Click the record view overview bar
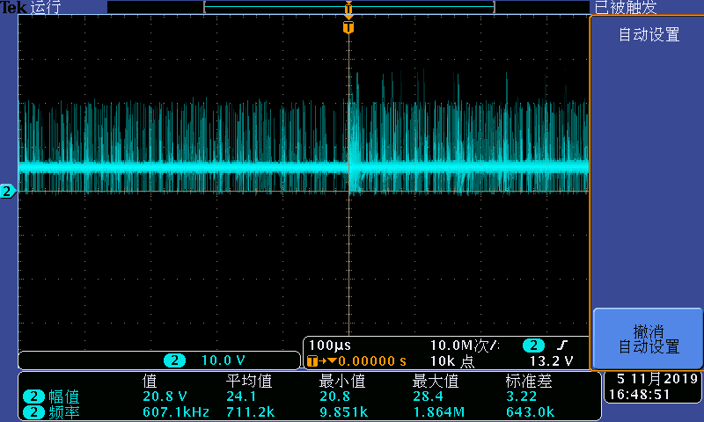704x422 pixels. click(x=348, y=7)
